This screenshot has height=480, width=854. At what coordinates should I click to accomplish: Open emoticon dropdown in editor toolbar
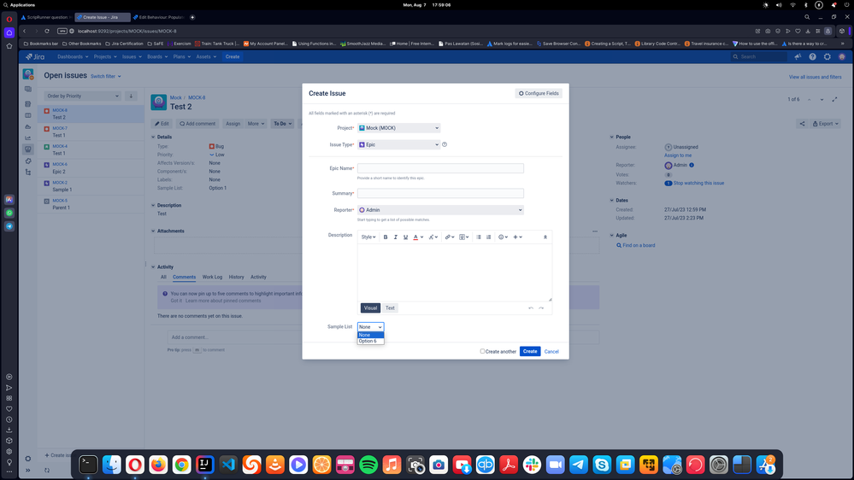(503, 237)
